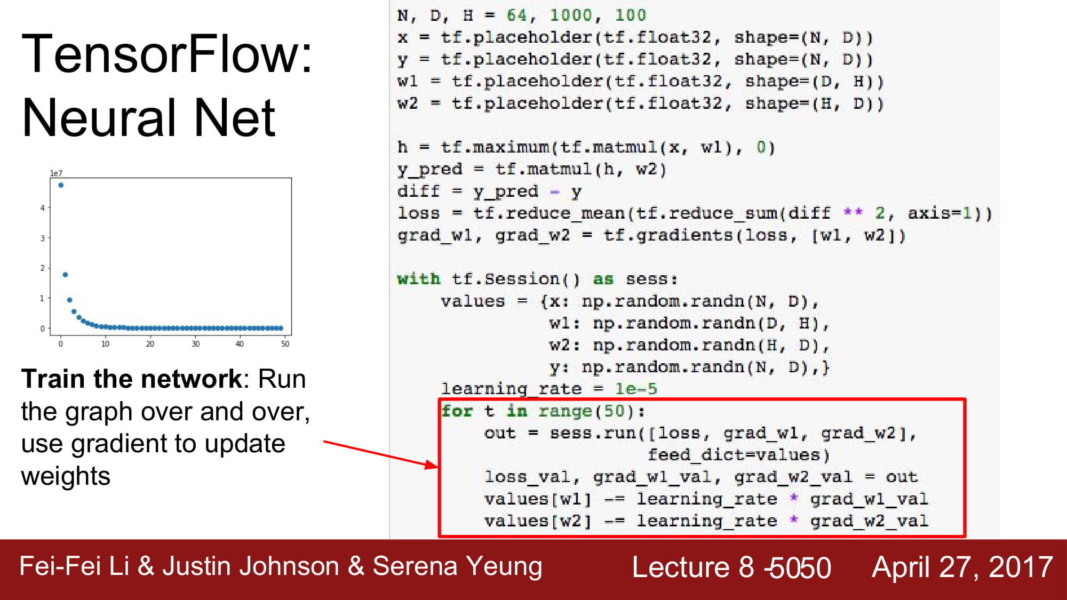
Task: Click the 'tf.gradients(loss, [w1, w2])' line
Action: click(651, 235)
